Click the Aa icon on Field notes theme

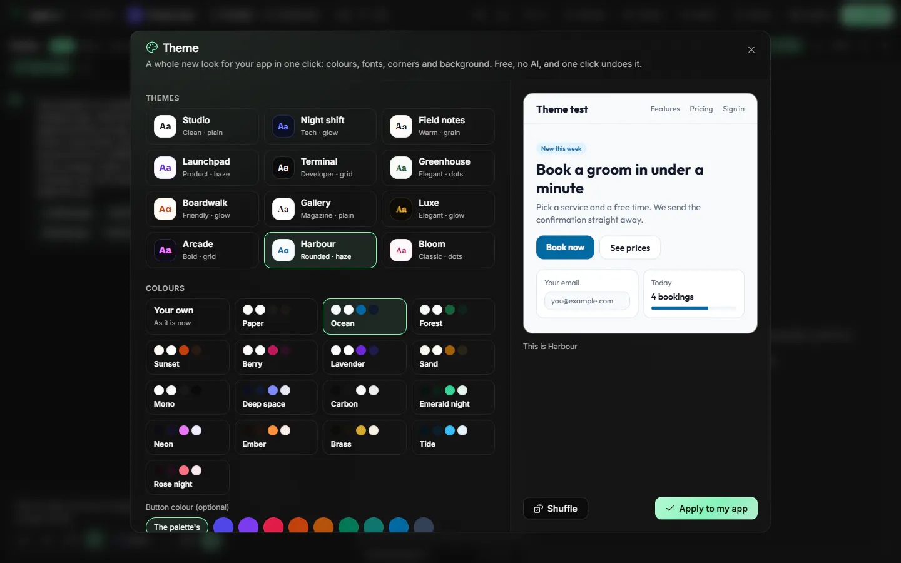pos(401,126)
